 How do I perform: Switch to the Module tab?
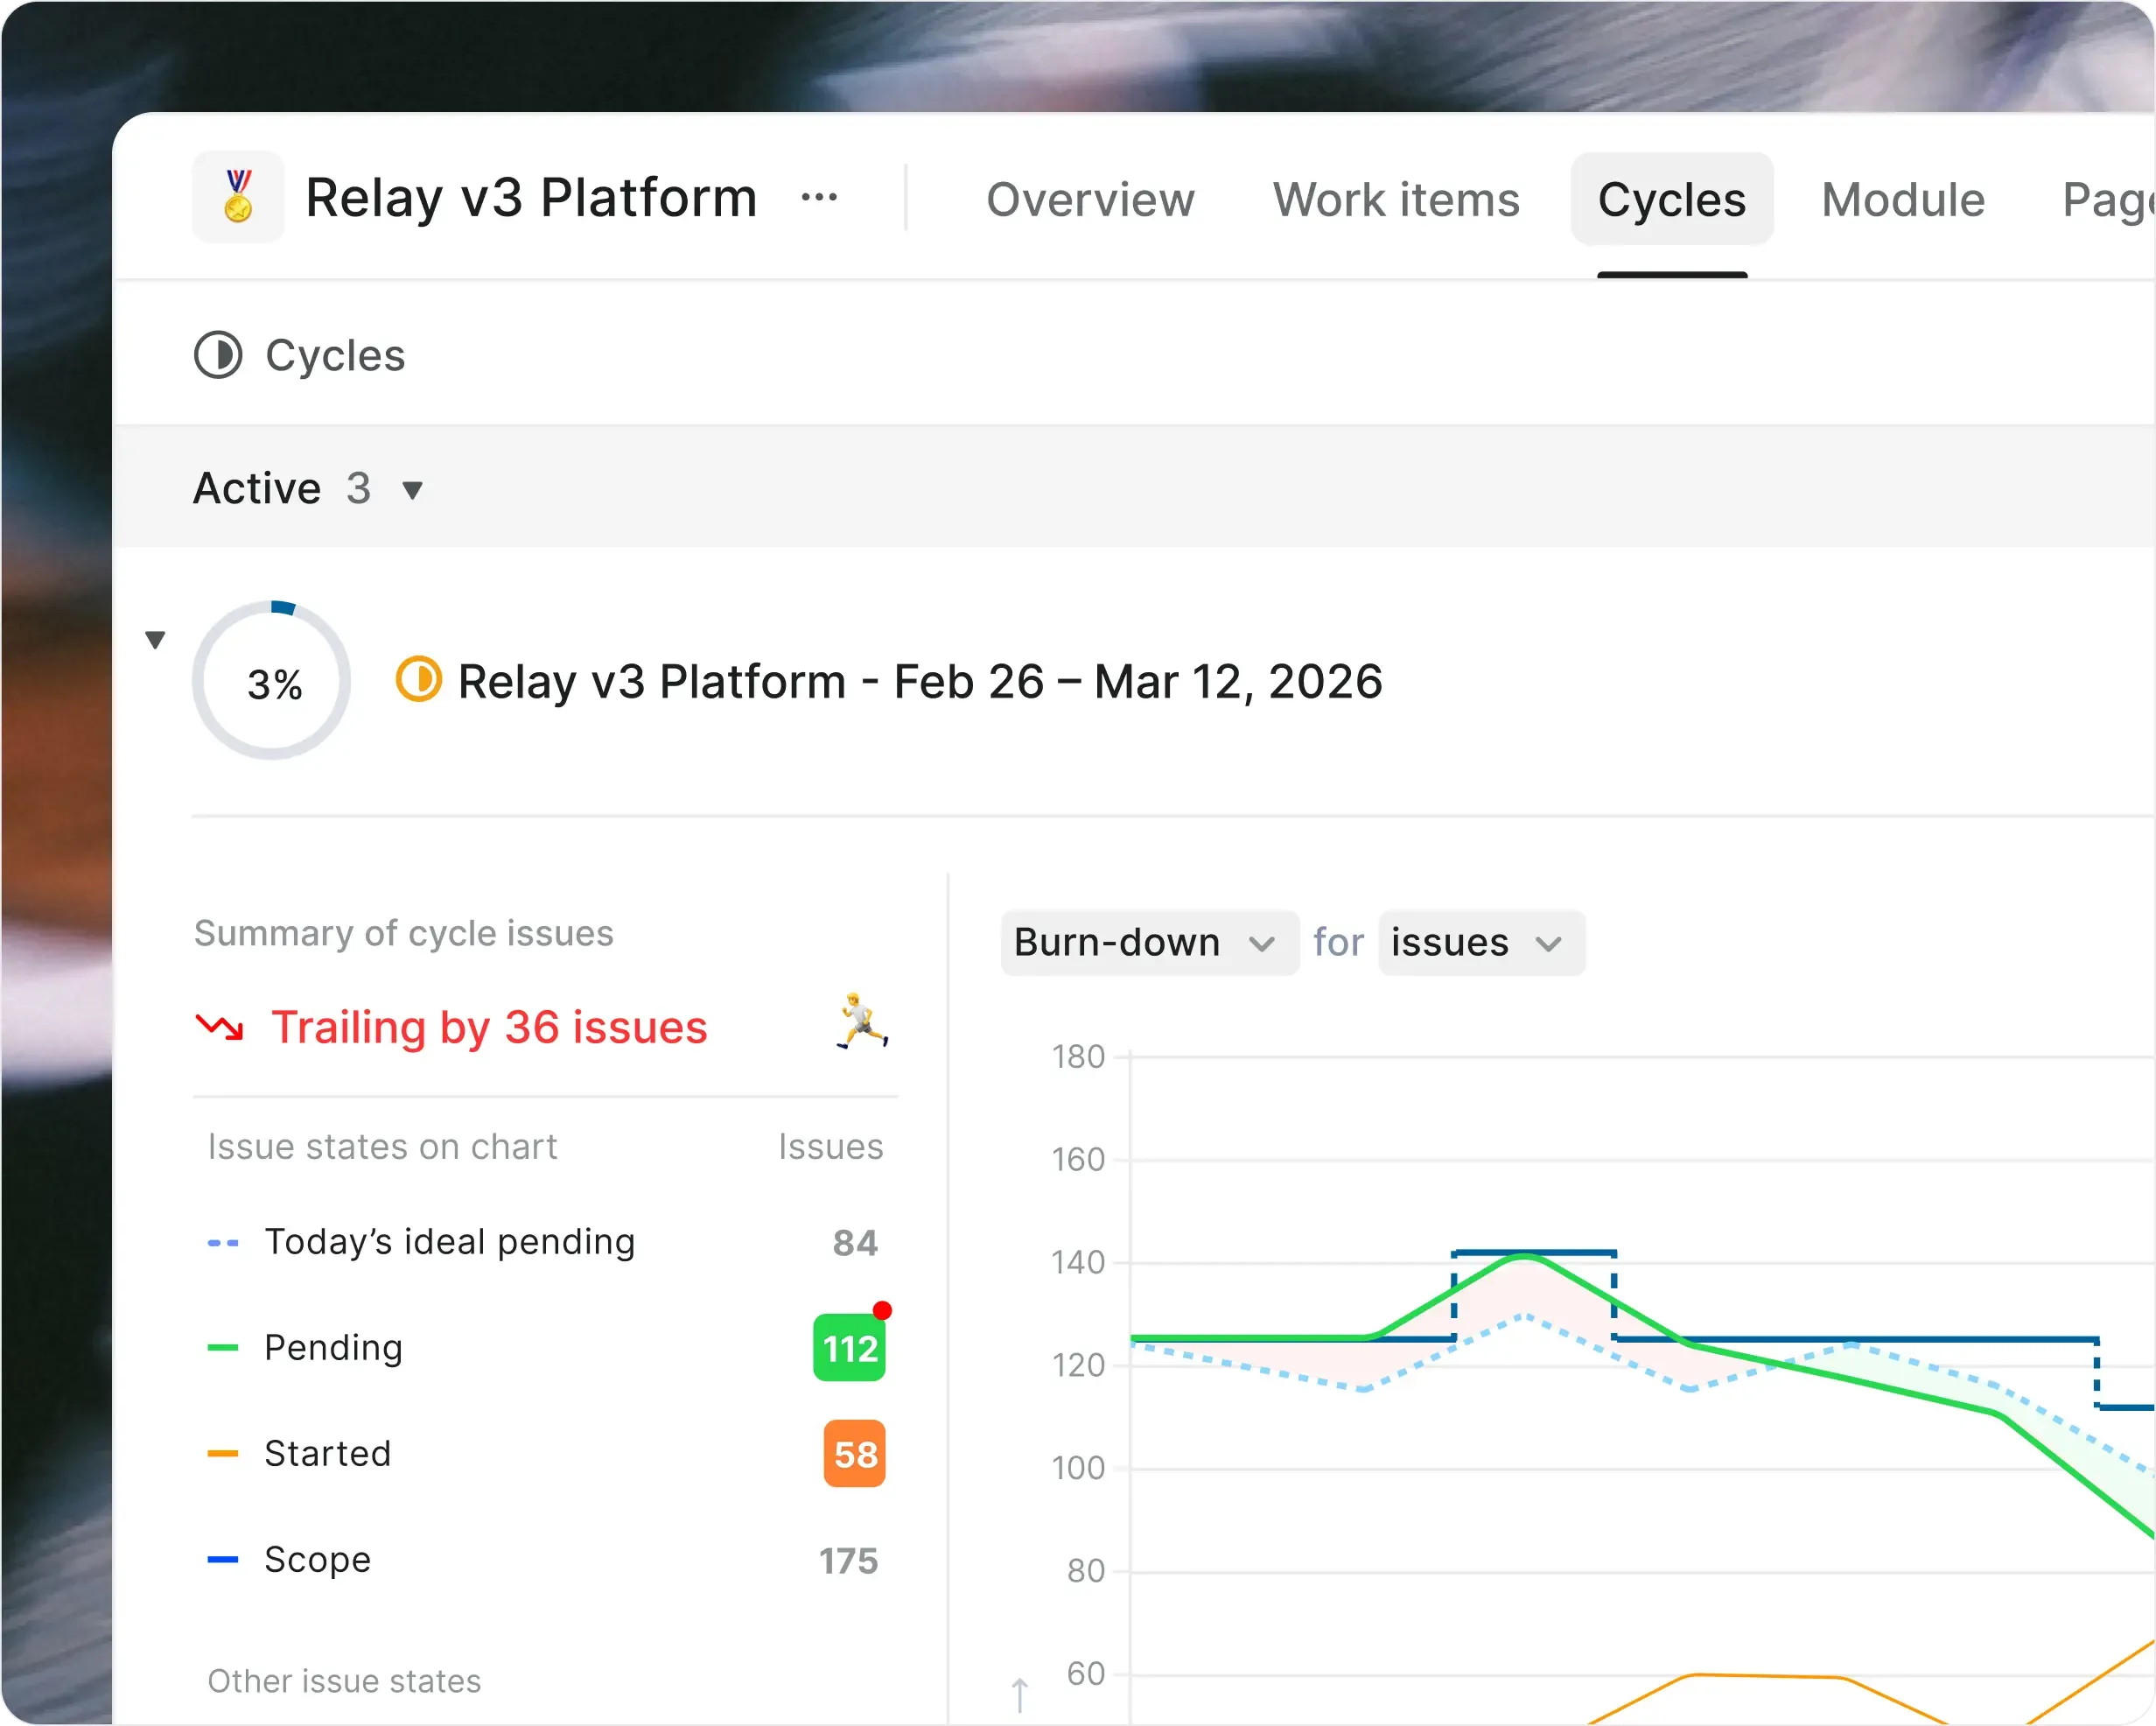click(x=1903, y=199)
